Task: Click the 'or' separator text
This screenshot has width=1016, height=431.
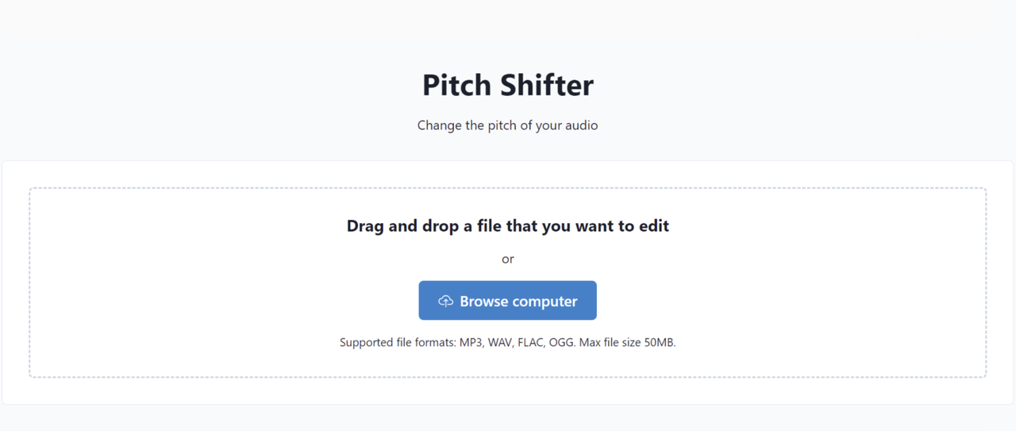Action: tap(507, 259)
